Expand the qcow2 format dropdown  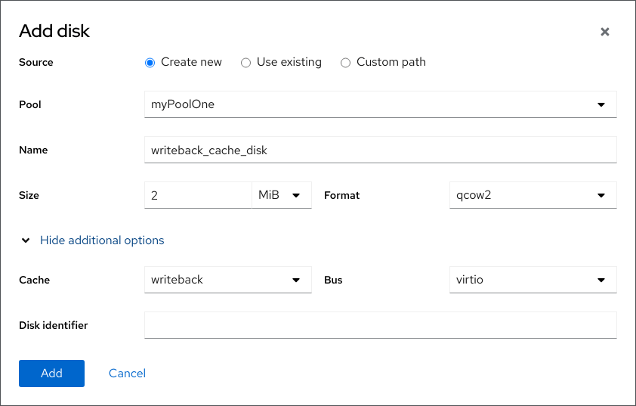tap(521, 195)
